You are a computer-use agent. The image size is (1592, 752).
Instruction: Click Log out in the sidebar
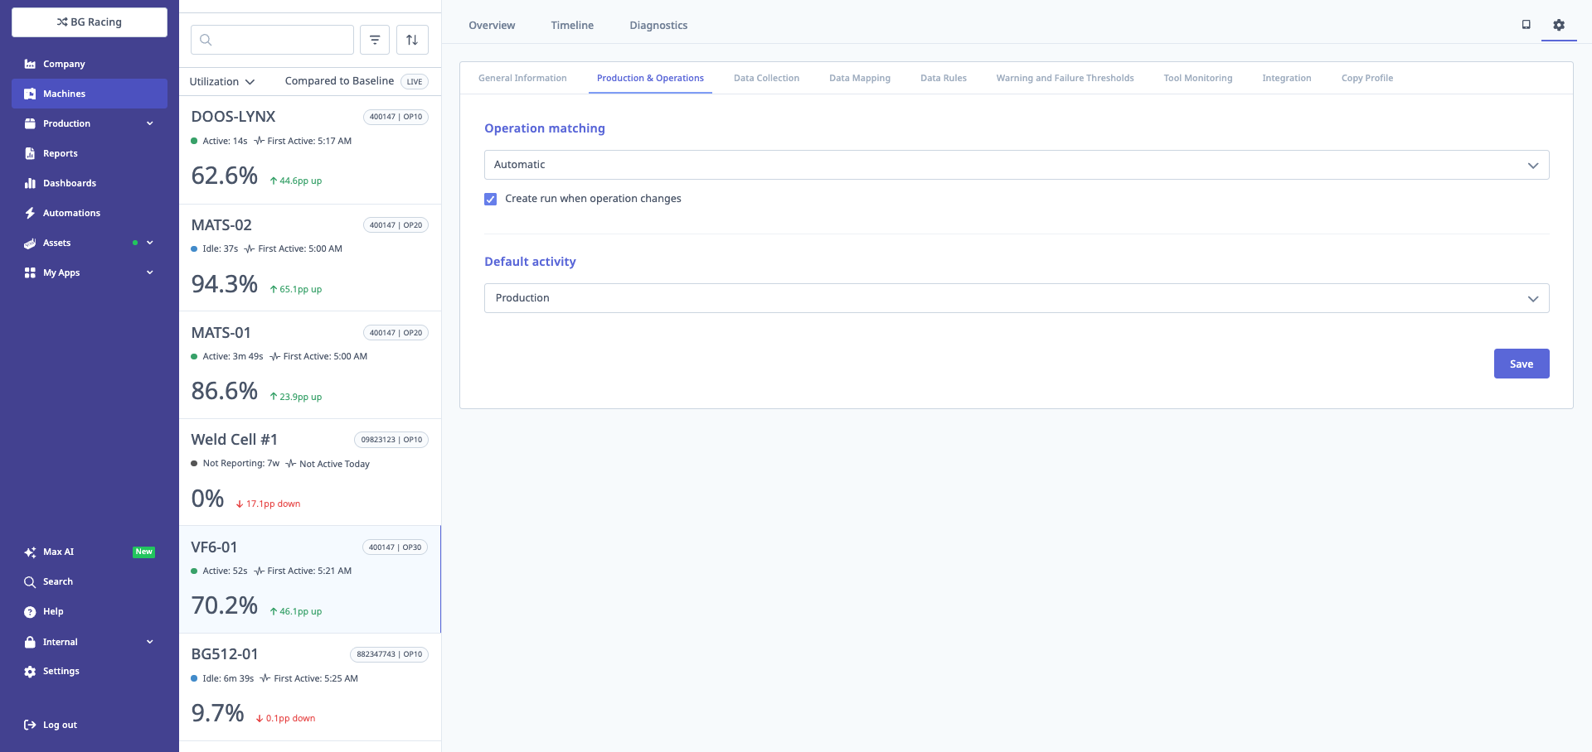pos(60,725)
